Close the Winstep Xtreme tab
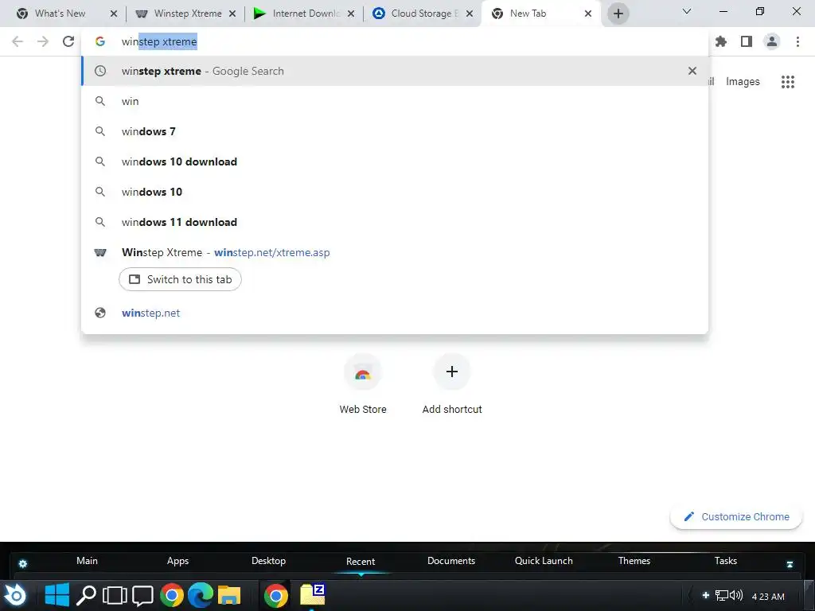 [x=232, y=14]
